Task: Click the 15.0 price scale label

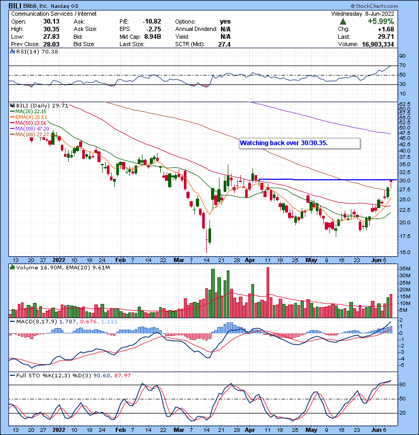Action: pyautogui.click(x=404, y=253)
